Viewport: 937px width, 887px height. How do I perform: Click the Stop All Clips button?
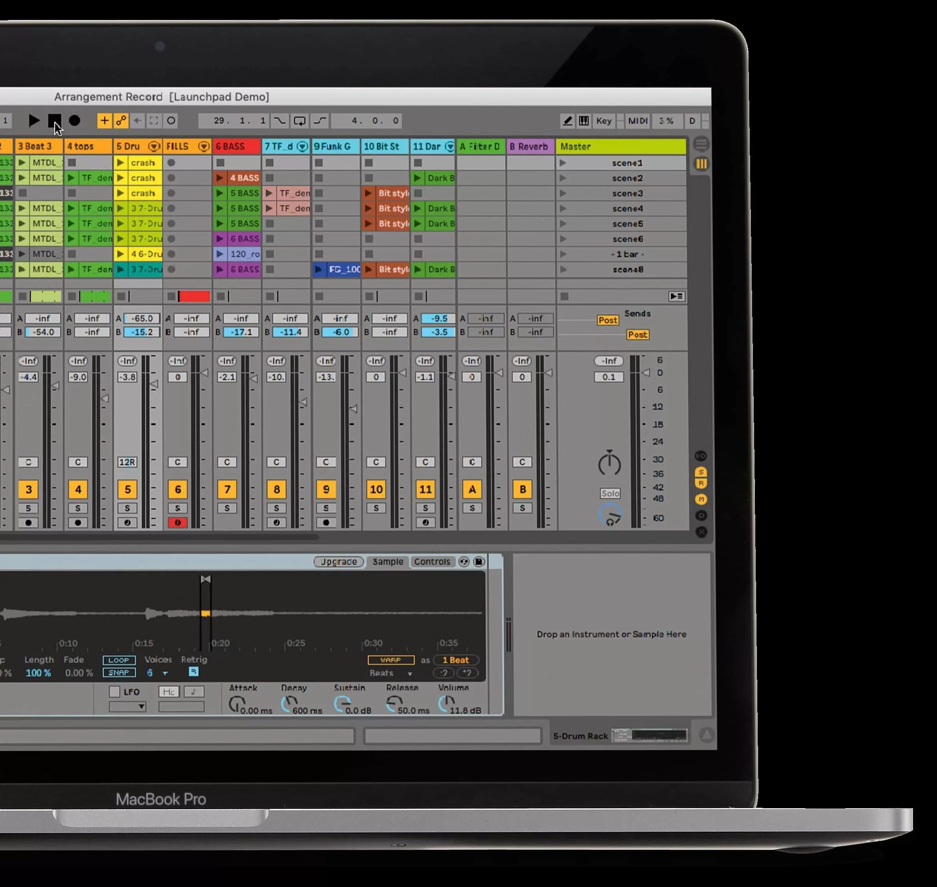click(x=564, y=296)
